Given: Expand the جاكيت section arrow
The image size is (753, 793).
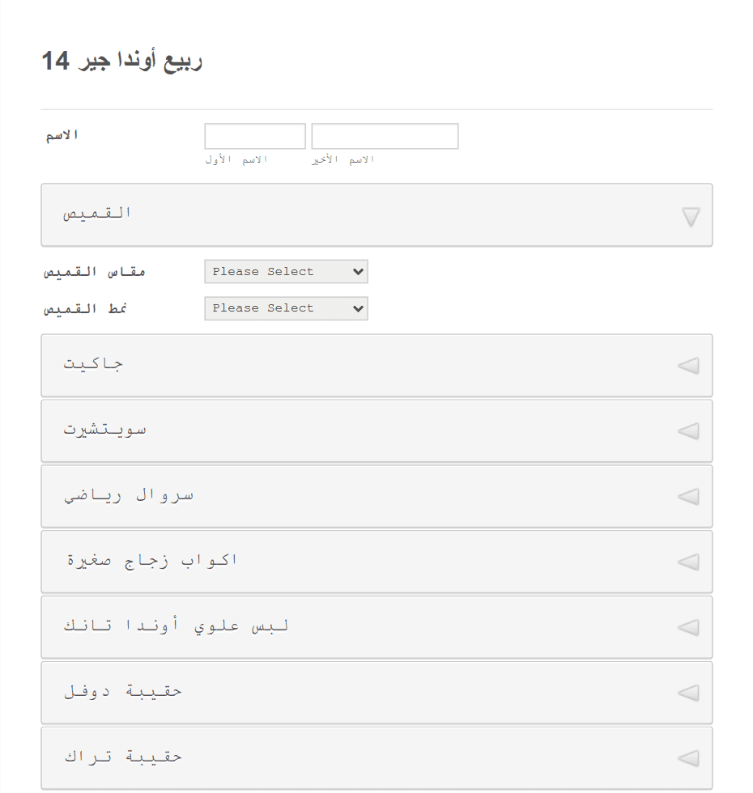Looking at the screenshot, I should tap(688, 366).
